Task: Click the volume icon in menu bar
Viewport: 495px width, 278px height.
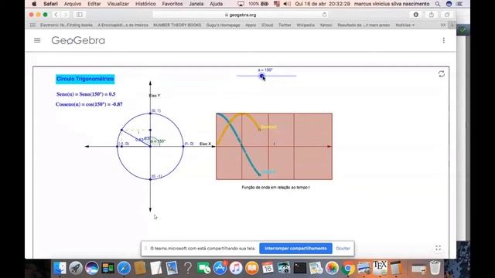Action: pos(287,4)
